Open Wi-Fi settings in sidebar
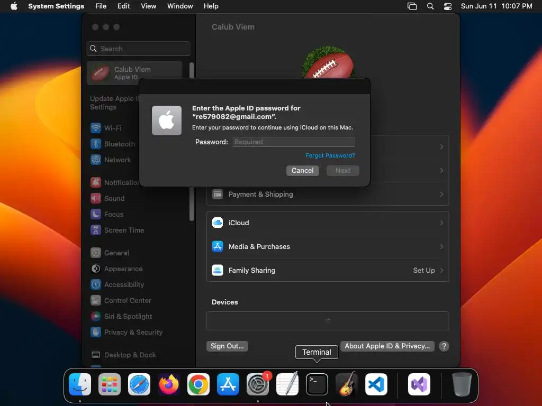This screenshot has height=406, width=542. point(106,128)
